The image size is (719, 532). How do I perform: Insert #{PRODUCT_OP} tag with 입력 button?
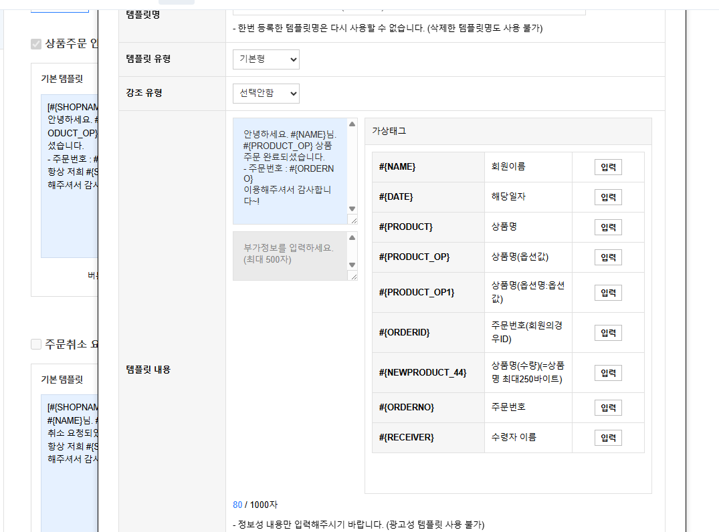[x=608, y=257]
